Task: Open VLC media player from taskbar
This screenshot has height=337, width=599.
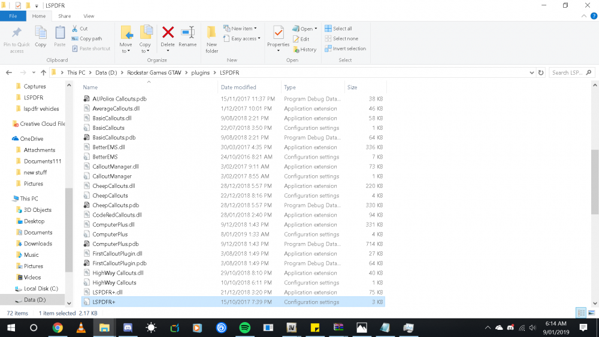Action: click(x=81, y=328)
